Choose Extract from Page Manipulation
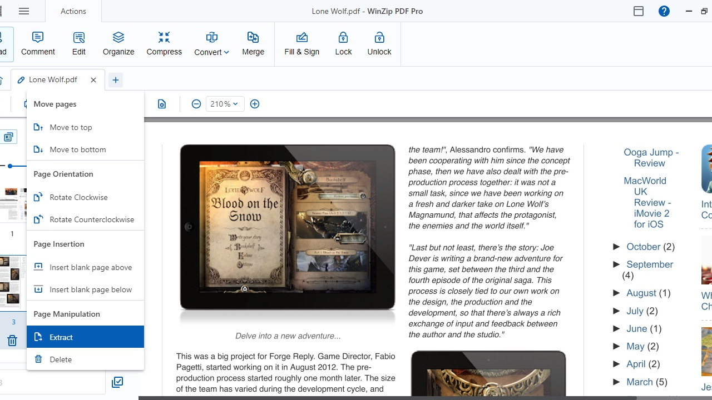 pos(85,337)
